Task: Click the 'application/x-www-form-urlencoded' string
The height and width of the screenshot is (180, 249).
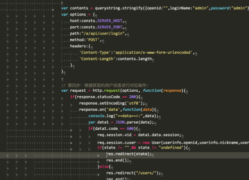Action: coord(153,52)
